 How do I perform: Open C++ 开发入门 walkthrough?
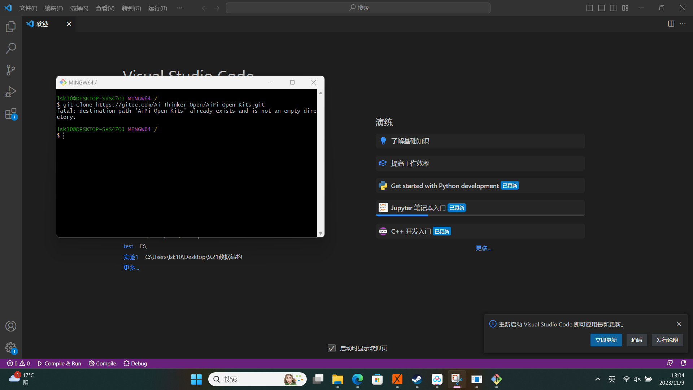coord(480,231)
